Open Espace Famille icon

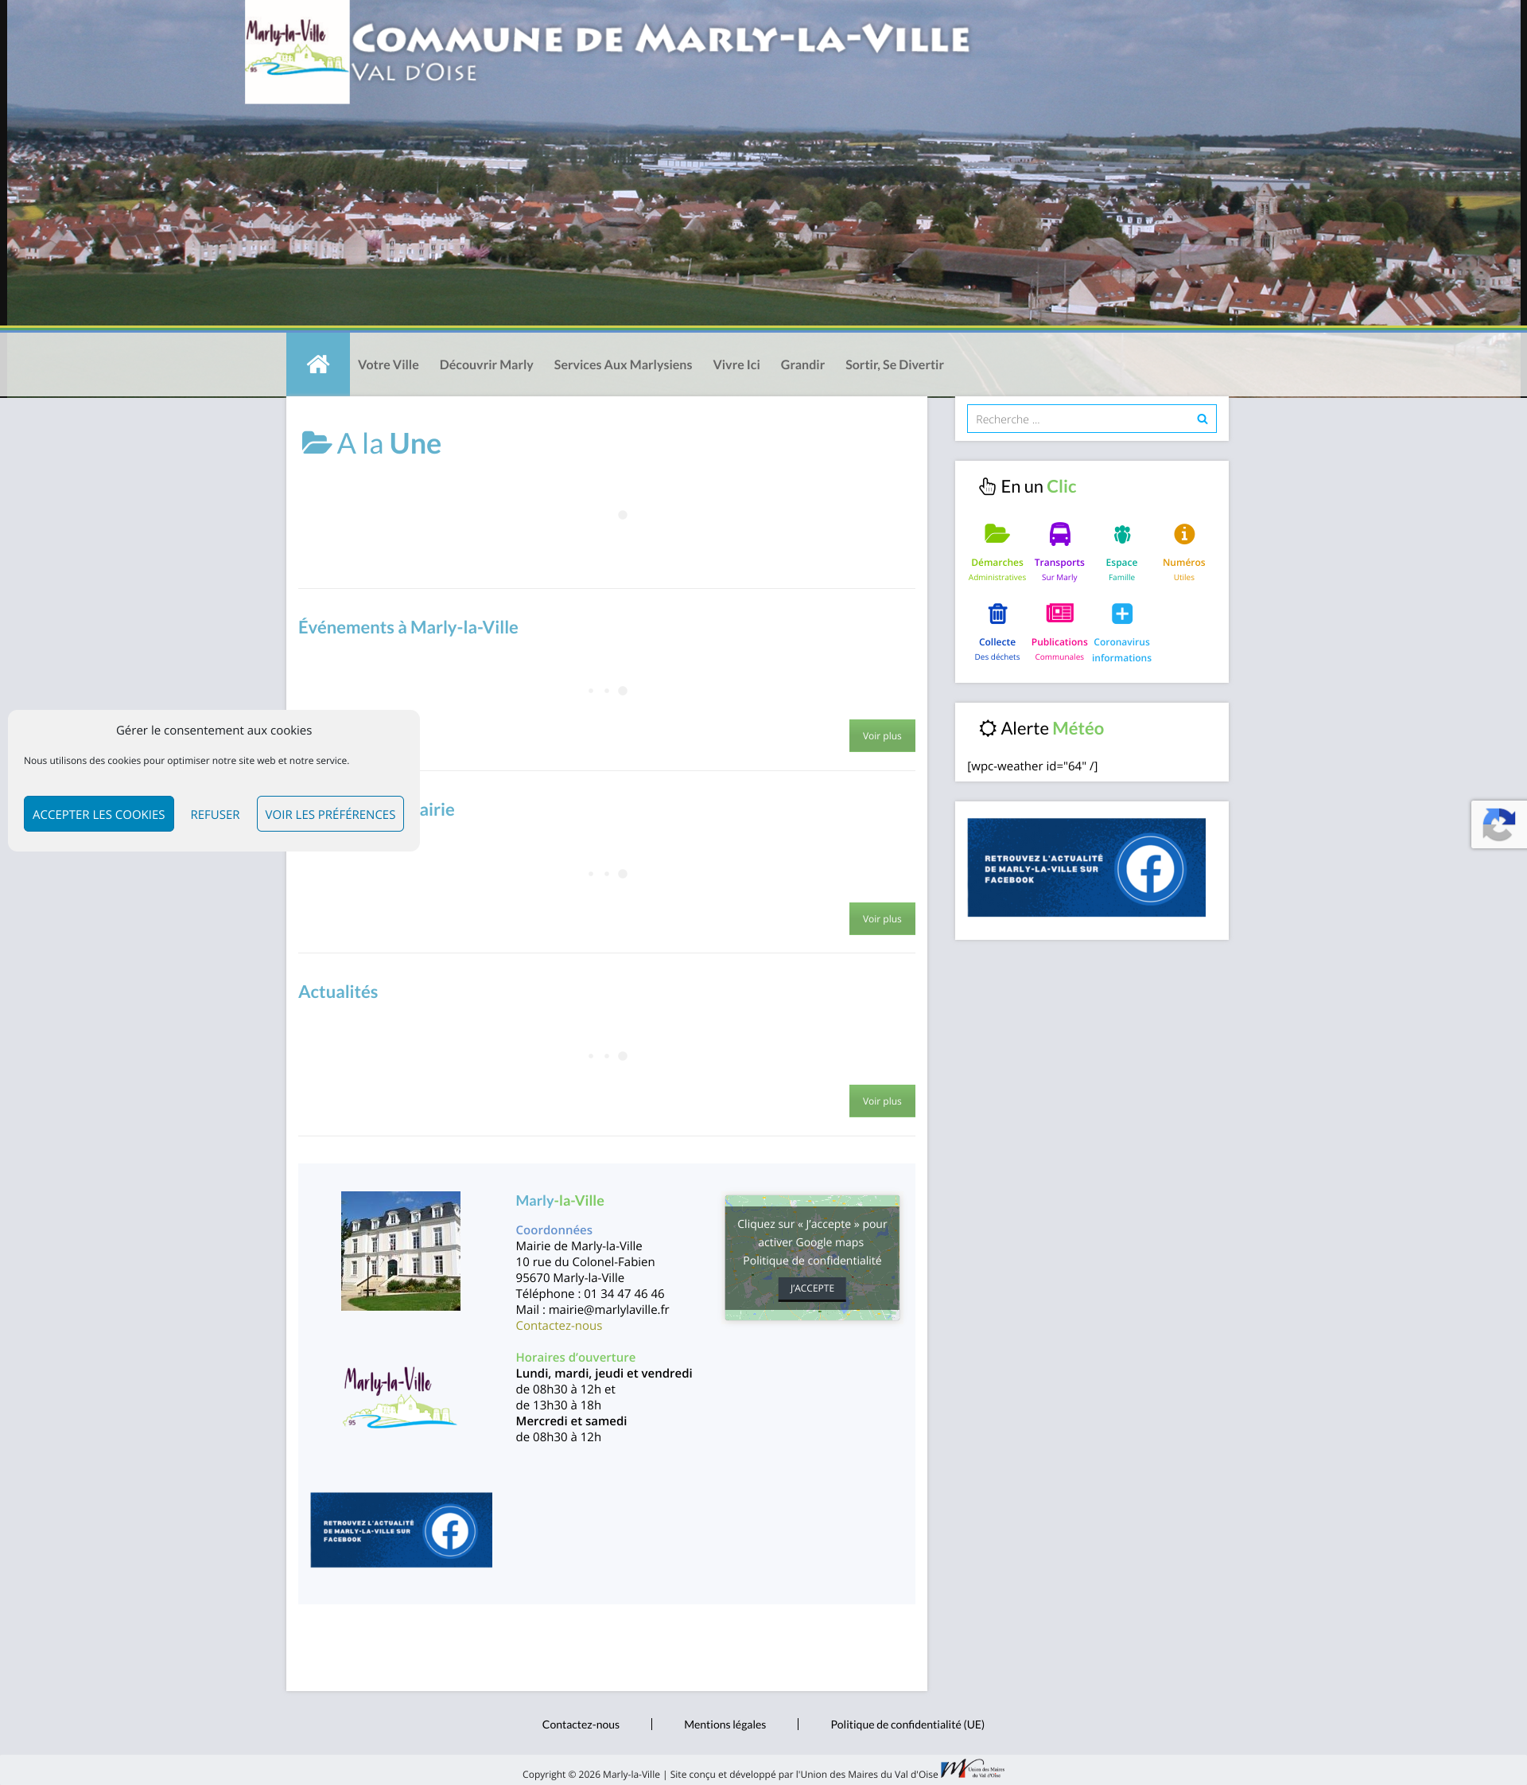pyautogui.click(x=1121, y=534)
